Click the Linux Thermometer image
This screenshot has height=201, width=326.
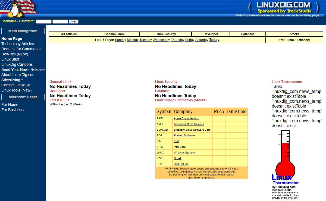pyautogui.click(x=285, y=166)
